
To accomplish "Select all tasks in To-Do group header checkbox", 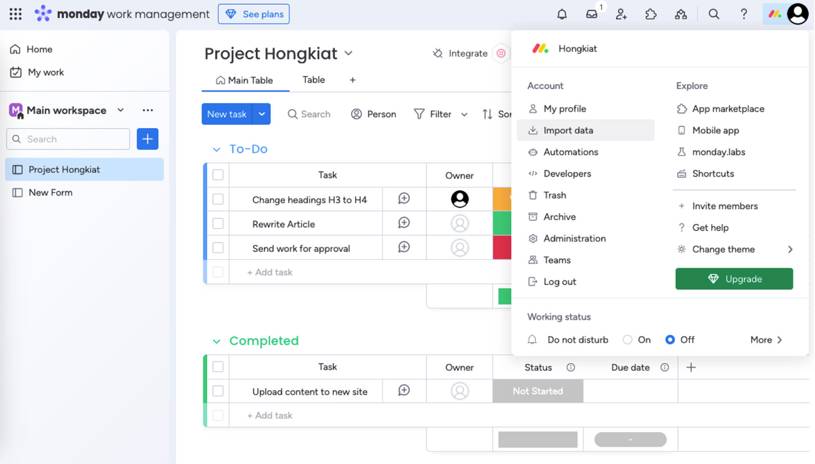I will pos(218,175).
